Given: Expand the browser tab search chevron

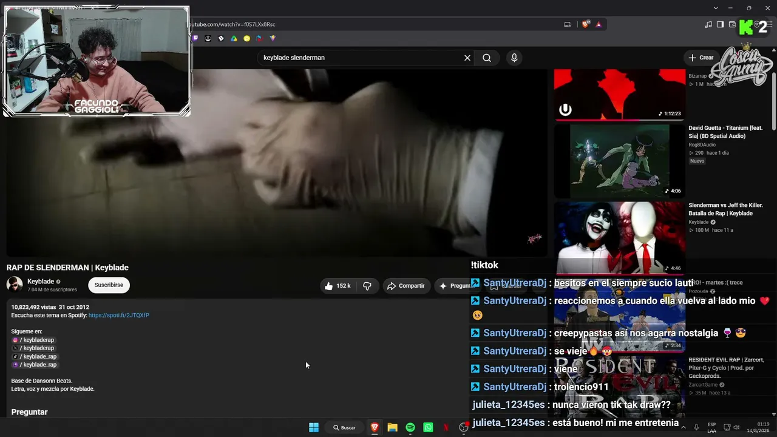Looking at the screenshot, I should tap(716, 8).
